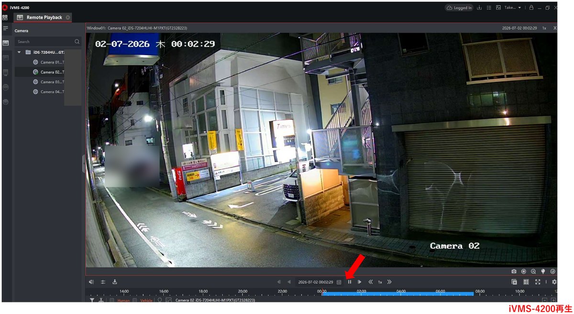Image resolution: width=574 pixels, height=314 pixels.
Task: Mute the audio using the speaker icon
Action: coord(91,282)
